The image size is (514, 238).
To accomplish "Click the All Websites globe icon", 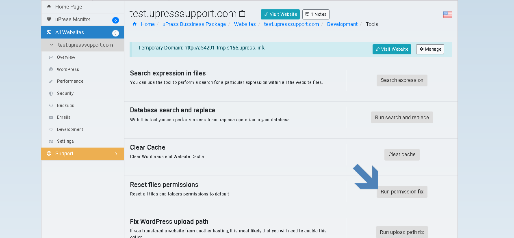I will pos(49,32).
